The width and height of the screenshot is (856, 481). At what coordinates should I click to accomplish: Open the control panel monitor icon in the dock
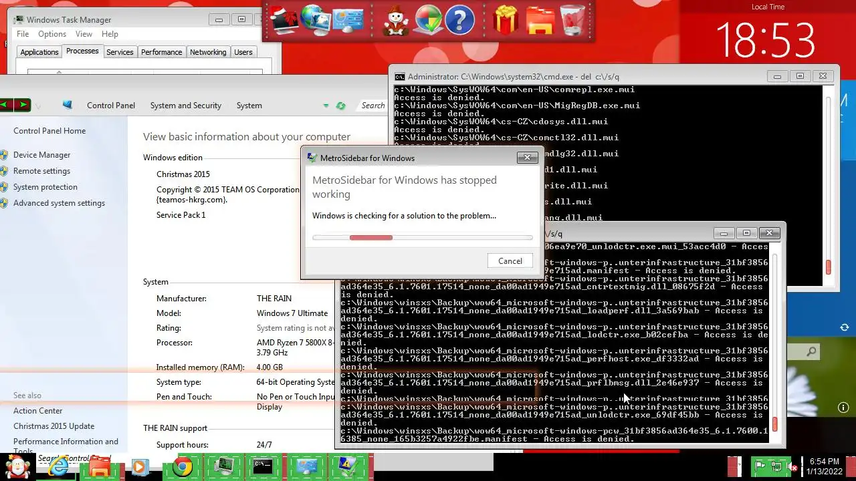(x=348, y=20)
